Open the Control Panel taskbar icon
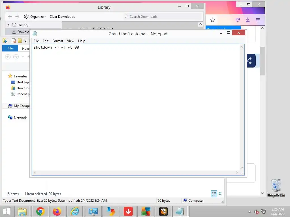This screenshot has height=217, width=290. [x=93, y=211]
